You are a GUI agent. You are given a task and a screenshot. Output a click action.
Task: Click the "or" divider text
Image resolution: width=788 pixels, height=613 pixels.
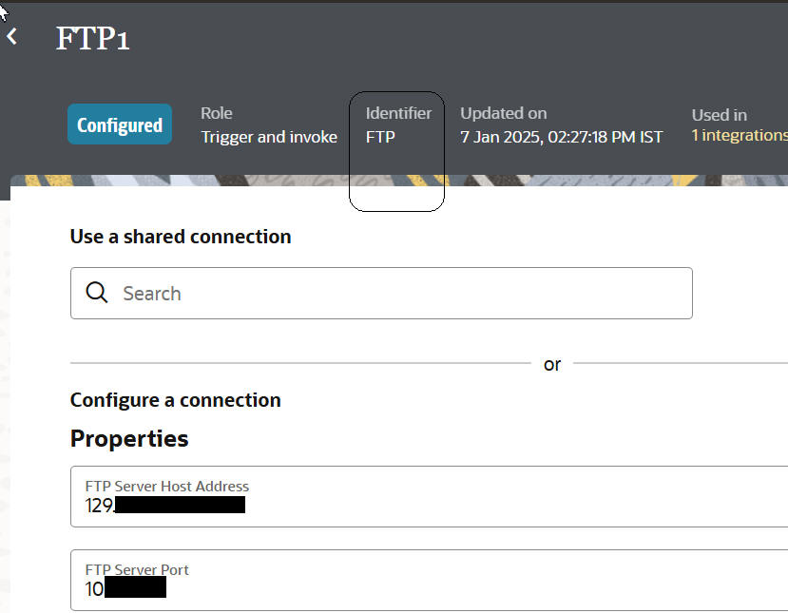552,364
